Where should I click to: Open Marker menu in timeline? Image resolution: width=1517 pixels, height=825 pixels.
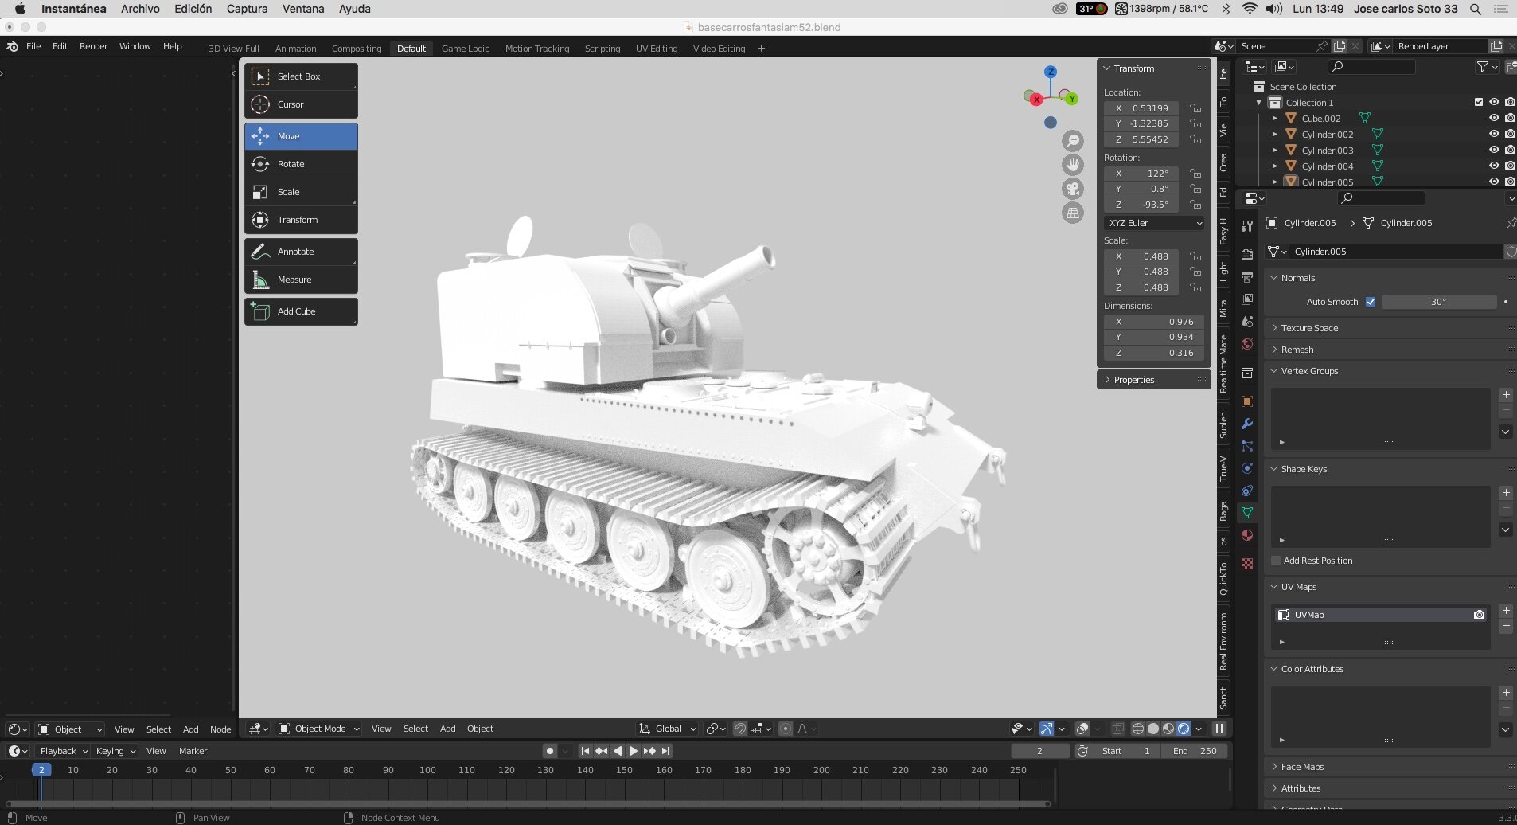(x=193, y=751)
